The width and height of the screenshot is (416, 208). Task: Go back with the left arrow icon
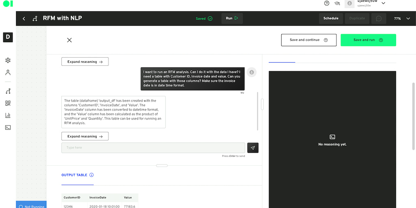click(24, 19)
